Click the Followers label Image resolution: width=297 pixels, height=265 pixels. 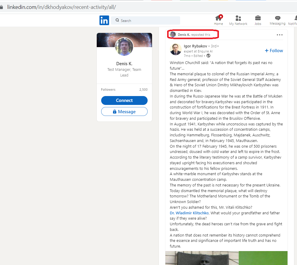(x=108, y=90)
